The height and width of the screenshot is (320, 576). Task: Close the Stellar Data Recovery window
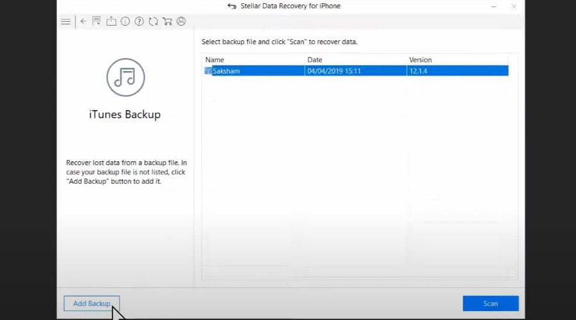514,6
